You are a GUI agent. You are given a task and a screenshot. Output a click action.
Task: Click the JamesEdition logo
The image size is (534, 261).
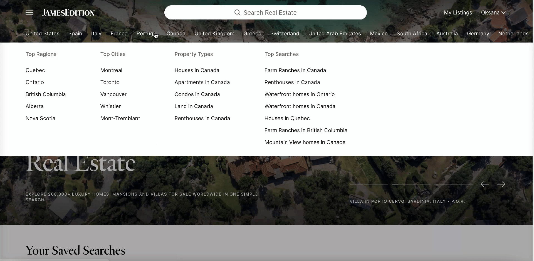click(x=68, y=13)
